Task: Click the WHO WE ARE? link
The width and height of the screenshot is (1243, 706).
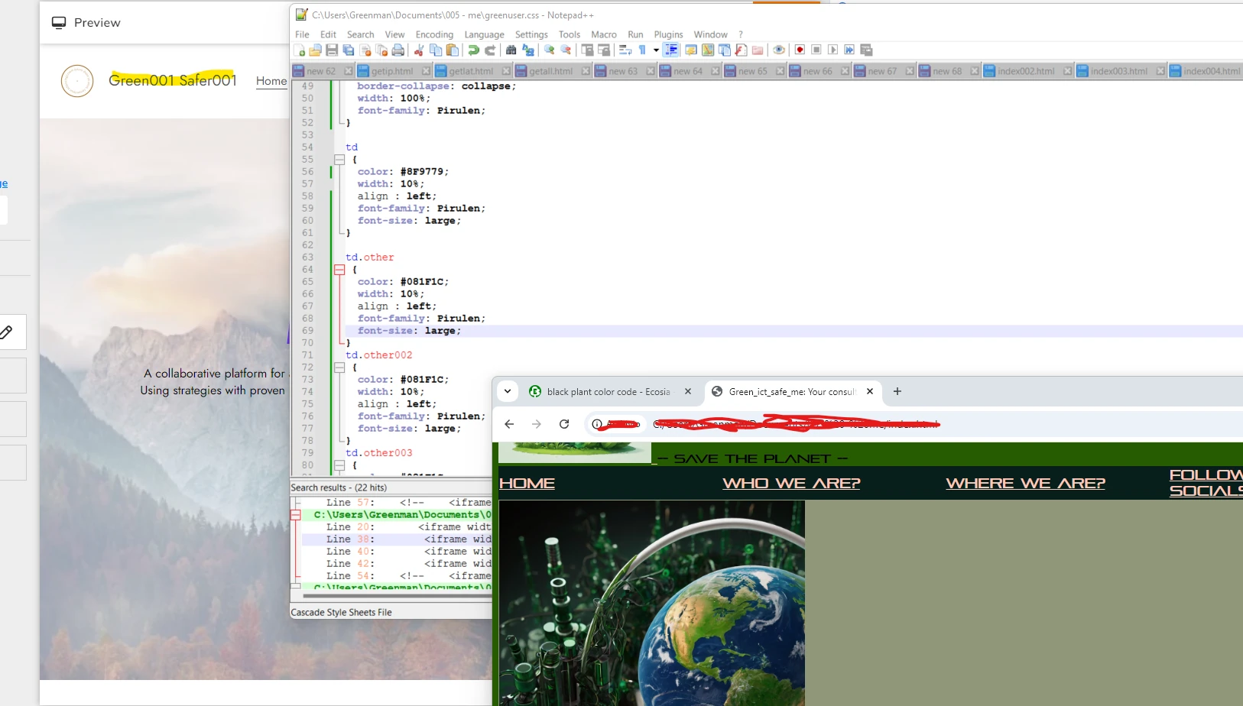Action: click(x=791, y=484)
